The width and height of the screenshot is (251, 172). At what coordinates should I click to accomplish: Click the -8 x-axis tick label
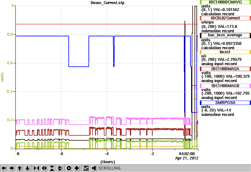click(x=17, y=154)
